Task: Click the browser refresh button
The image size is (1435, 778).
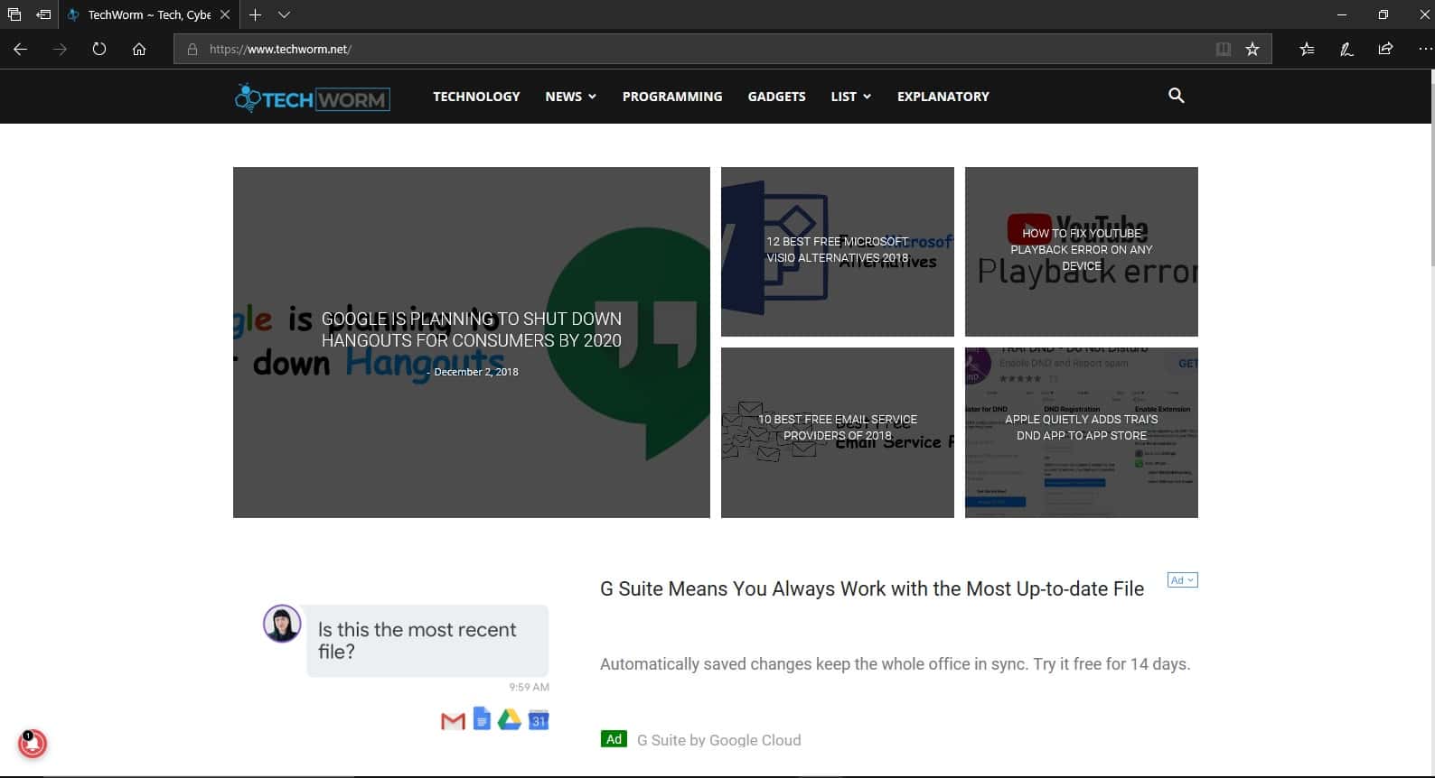Action: [99, 50]
